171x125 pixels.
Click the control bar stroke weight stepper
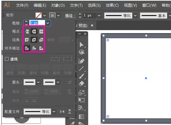(x=80, y=16)
